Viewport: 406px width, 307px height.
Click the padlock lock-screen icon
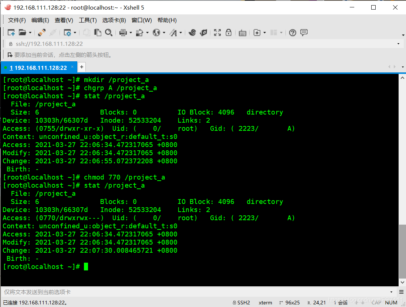pyautogui.click(x=229, y=33)
